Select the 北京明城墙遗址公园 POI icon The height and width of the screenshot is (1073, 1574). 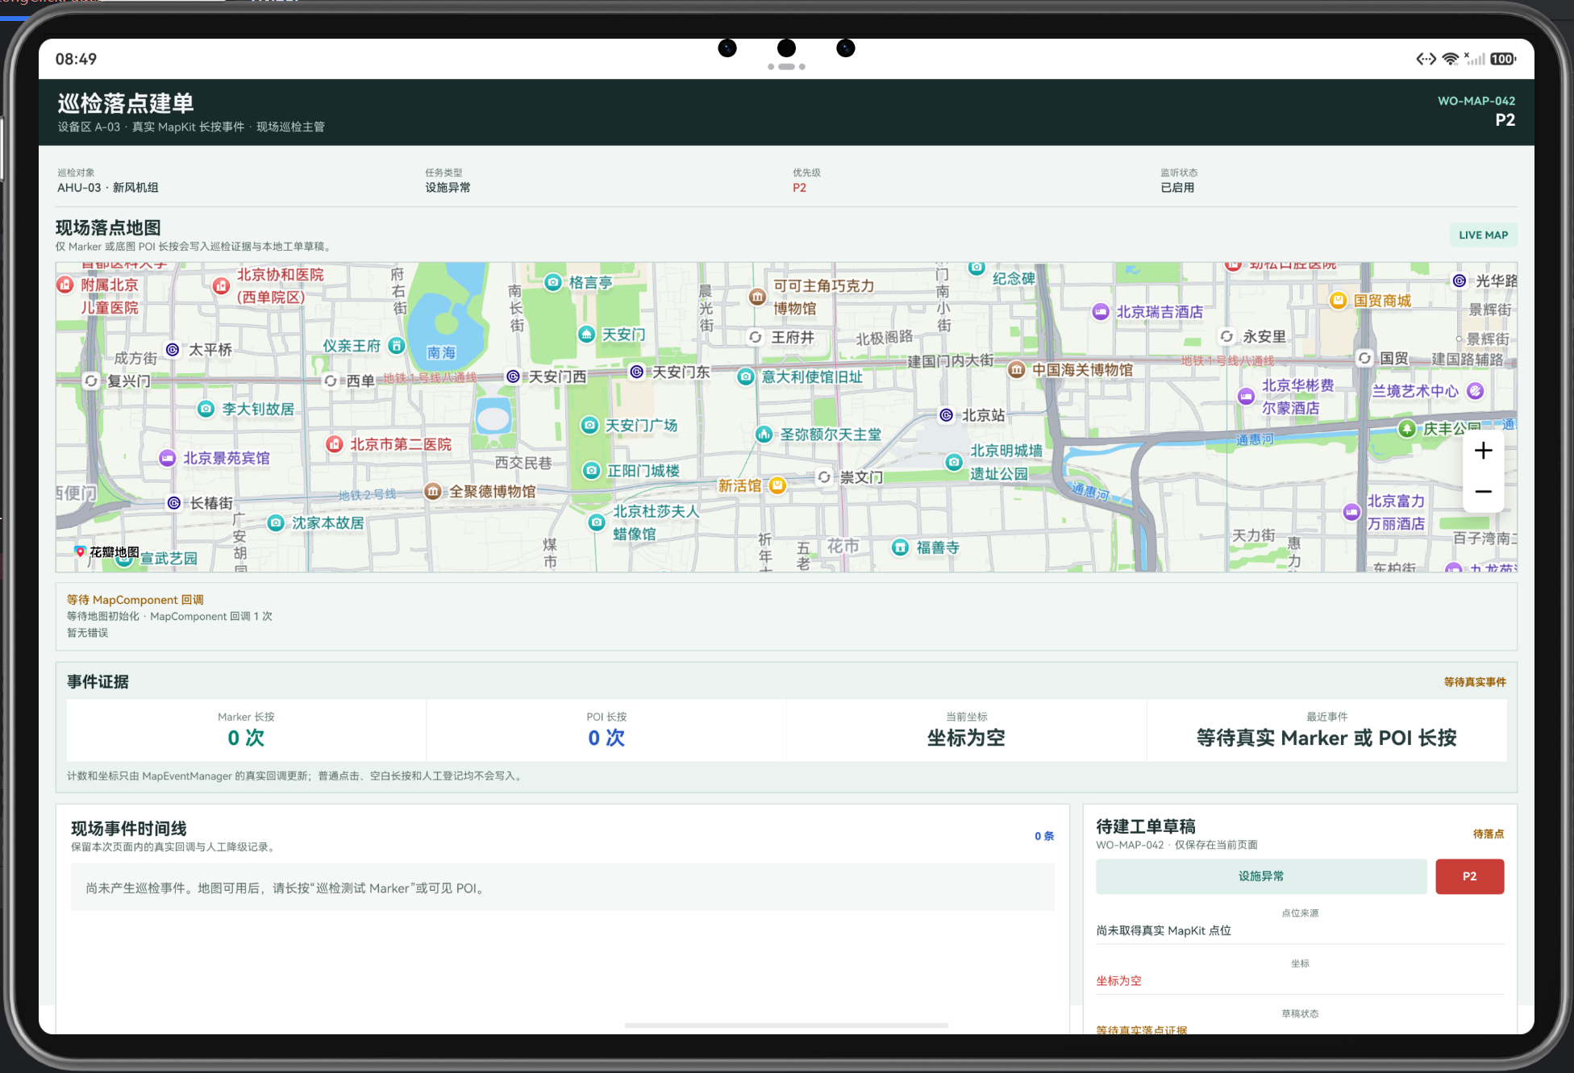954,462
